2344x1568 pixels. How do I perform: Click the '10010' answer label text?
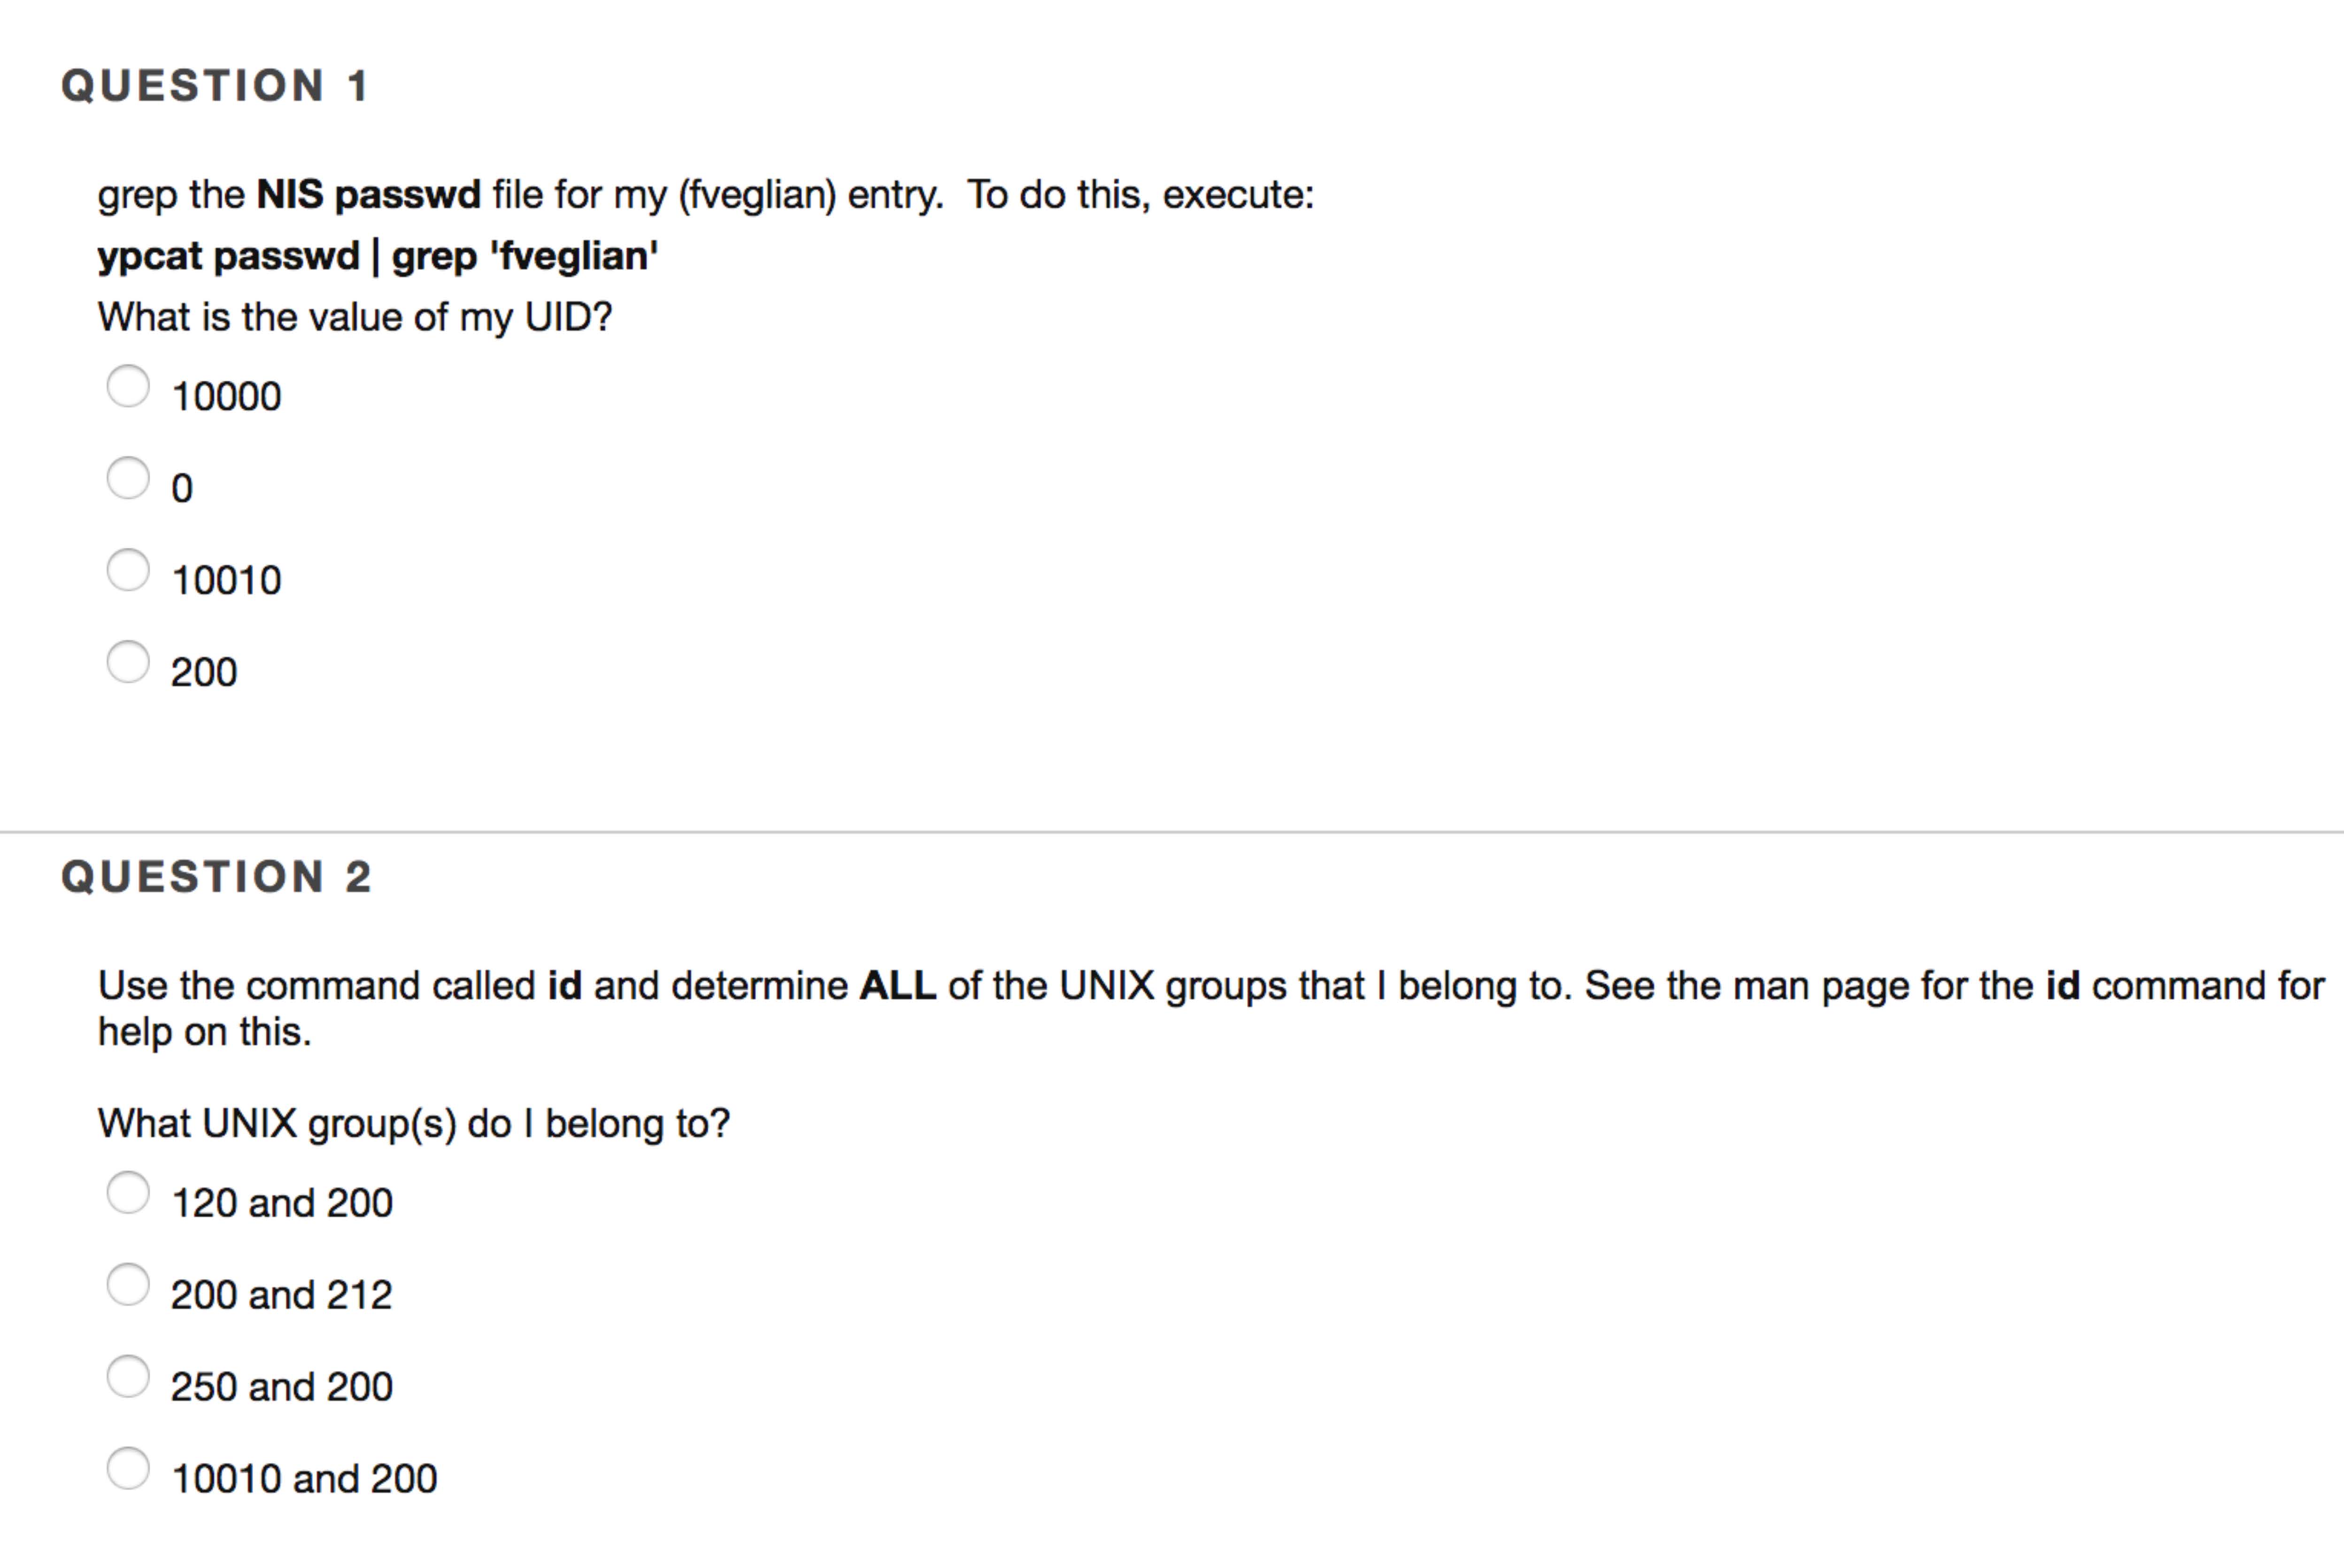coord(226,581)
